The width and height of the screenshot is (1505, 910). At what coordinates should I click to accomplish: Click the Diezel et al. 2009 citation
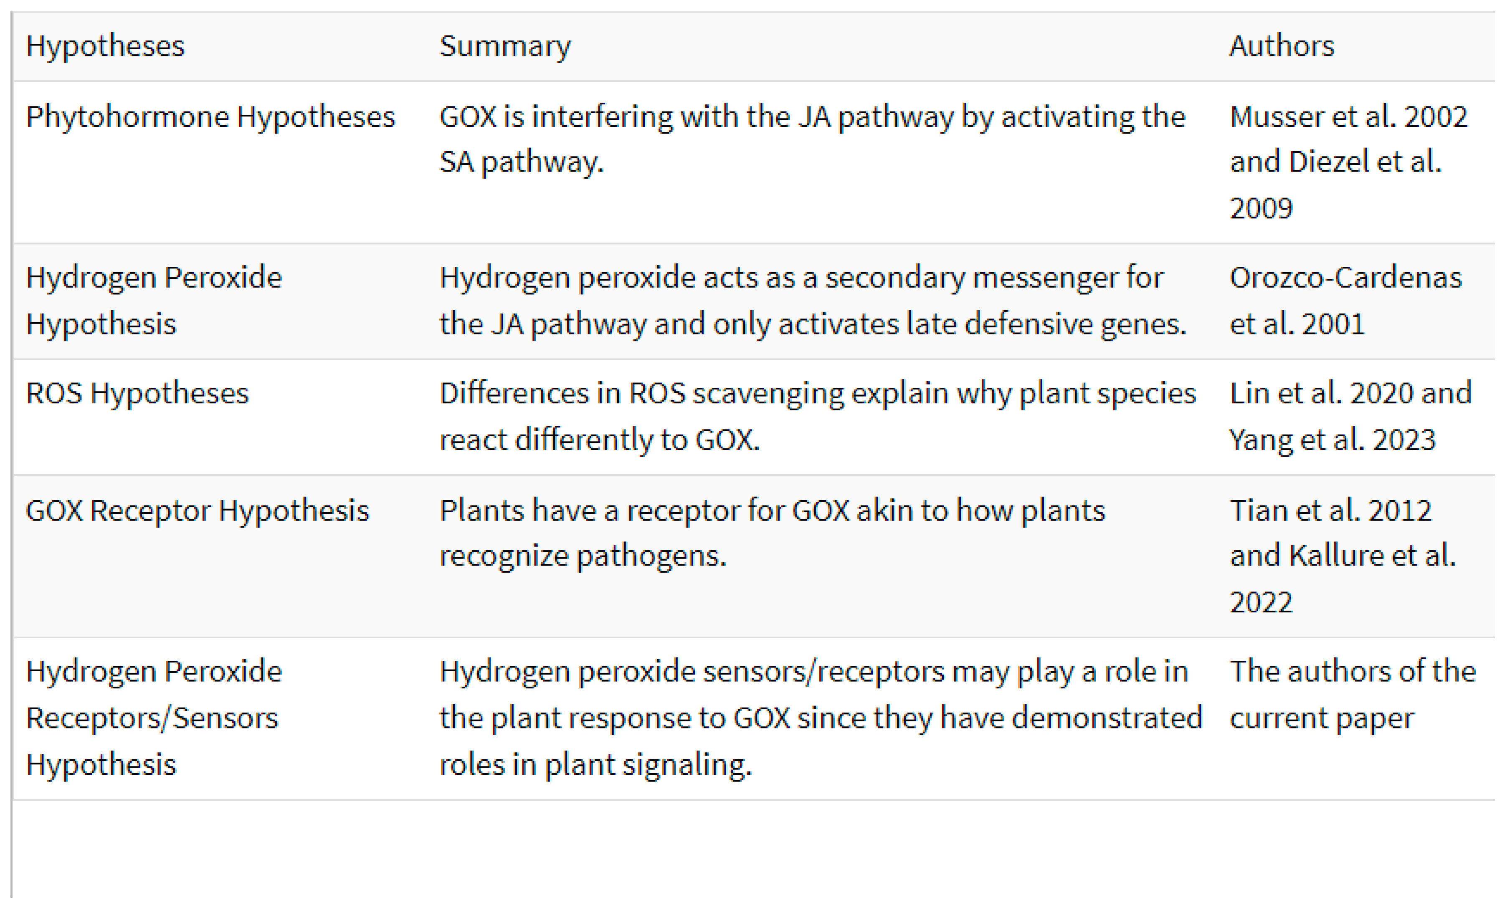1335,185
